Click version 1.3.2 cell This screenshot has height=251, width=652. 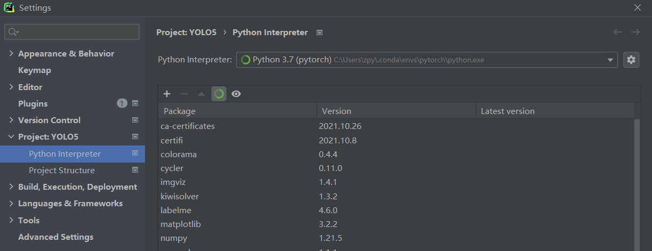[328, 196]
